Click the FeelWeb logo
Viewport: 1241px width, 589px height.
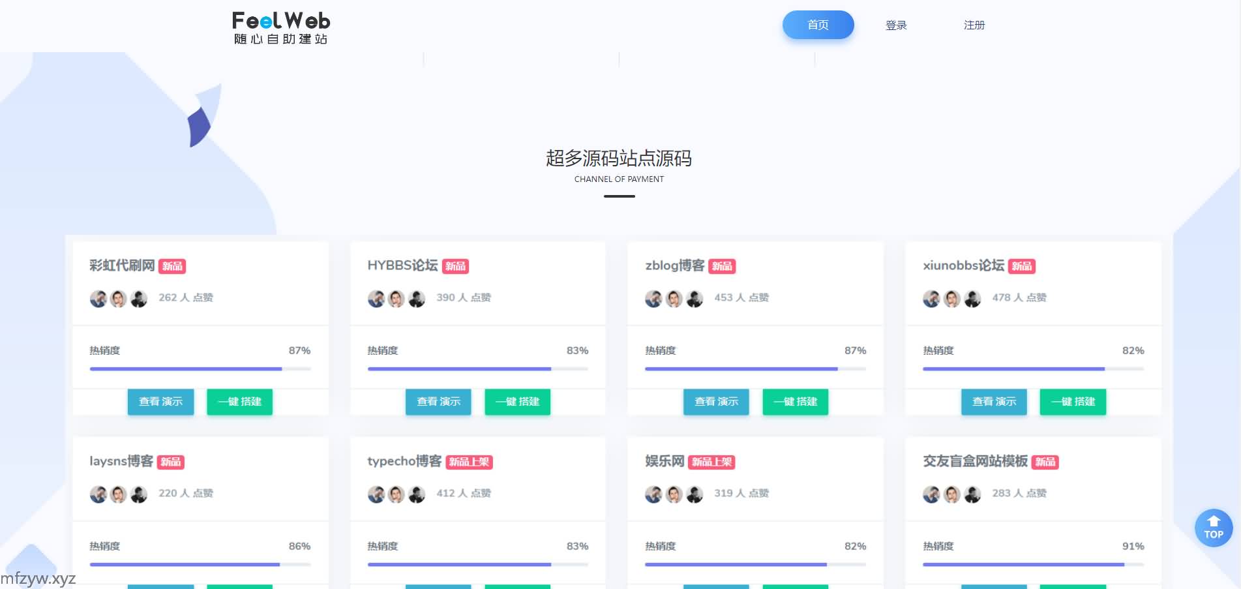[x=281, y=28]
